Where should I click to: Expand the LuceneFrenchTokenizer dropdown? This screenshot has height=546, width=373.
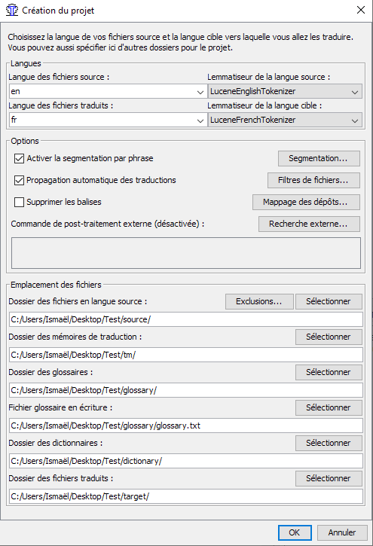point(285,120)
